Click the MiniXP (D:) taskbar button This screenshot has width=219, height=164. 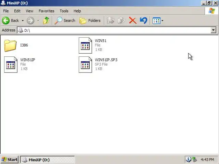(x=48, y=160)
